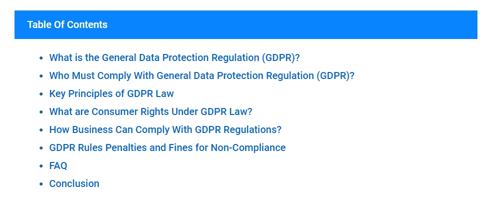Select 'How Business Can Comply With GDPR Regulations?'
The image size is (495, 208).
tap(165, 129)
